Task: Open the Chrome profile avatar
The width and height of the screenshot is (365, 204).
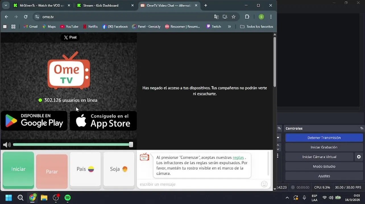Action: [x=261, y=17]
